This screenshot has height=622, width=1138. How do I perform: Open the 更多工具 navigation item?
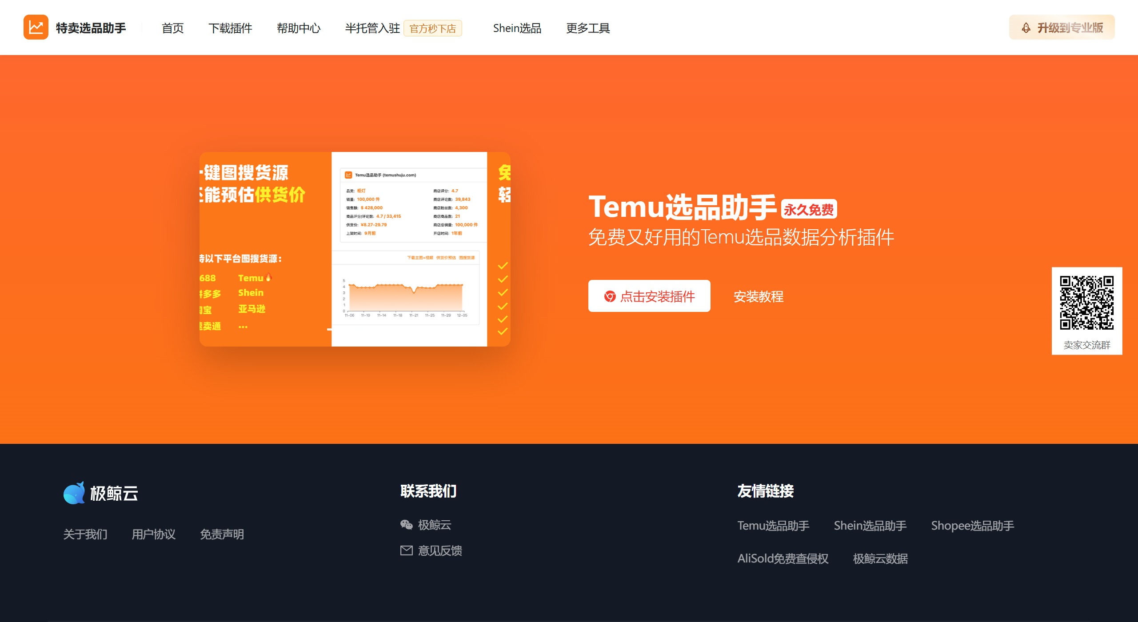tap(587, 28)
